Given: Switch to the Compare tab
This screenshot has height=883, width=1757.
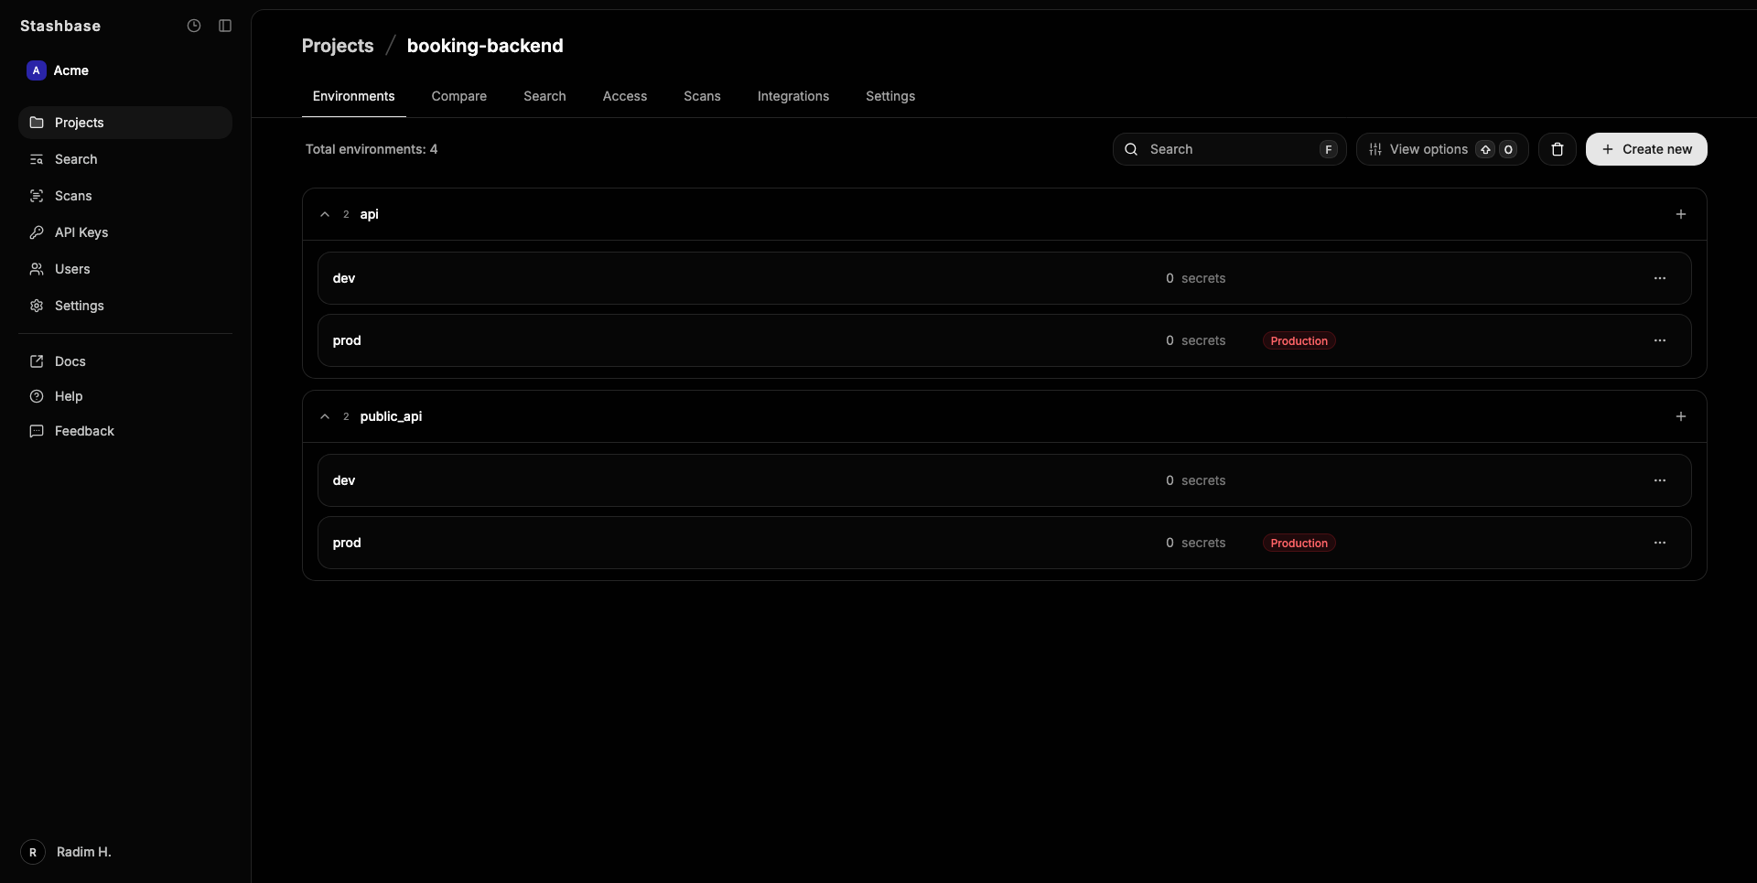Looking at the screenshot, I should click(459, 96).
